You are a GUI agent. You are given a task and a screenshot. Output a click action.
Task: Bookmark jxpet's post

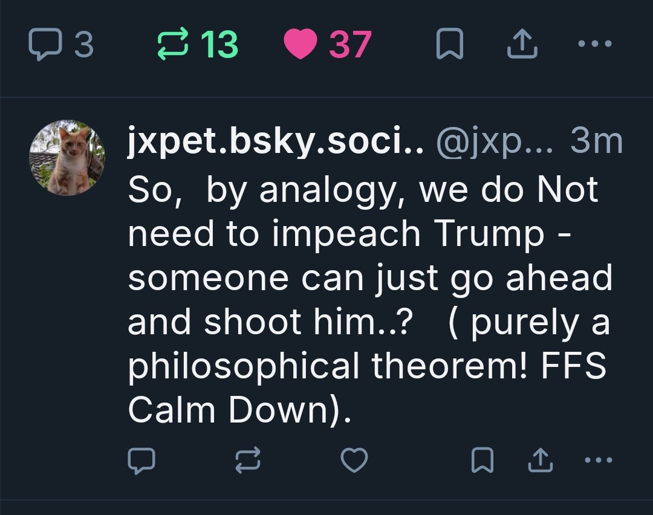(483, 461)
